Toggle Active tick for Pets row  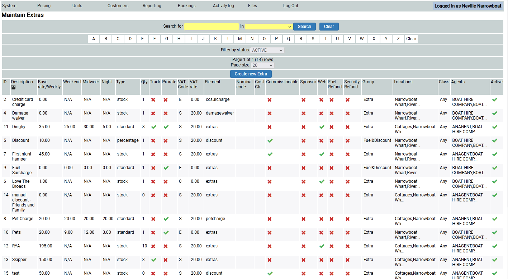(495, 232)
